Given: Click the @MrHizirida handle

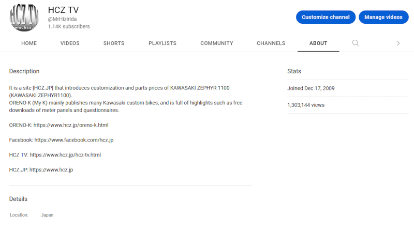Looking at the screenshot, I should click(62, 19).
